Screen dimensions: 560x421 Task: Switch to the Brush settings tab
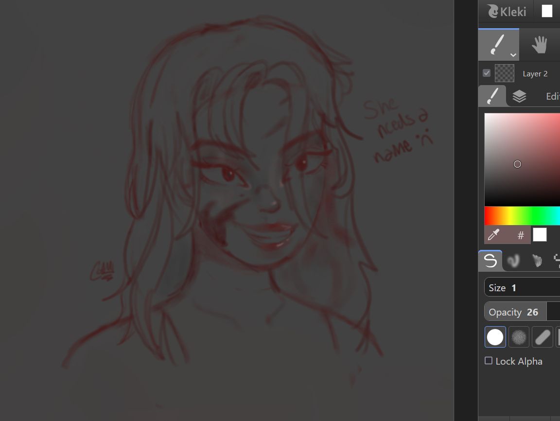[492, 96]
